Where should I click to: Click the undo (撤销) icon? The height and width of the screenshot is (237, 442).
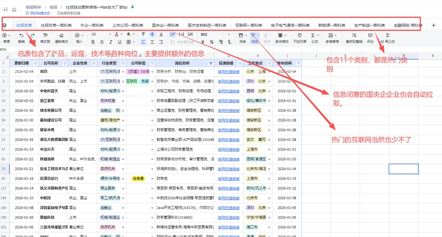coord(21,36)
